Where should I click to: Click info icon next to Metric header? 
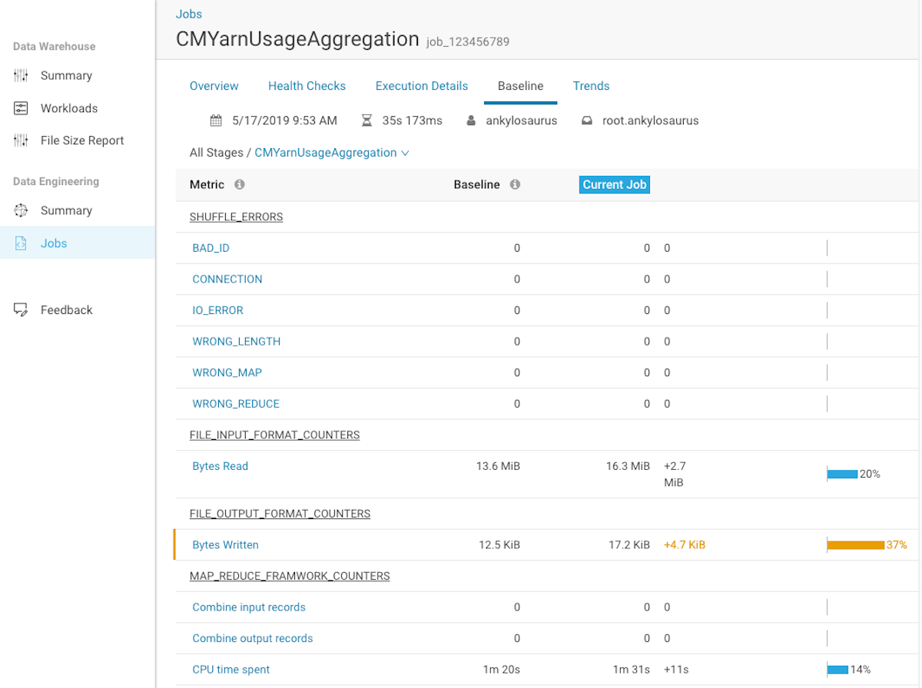pos(240,184)
